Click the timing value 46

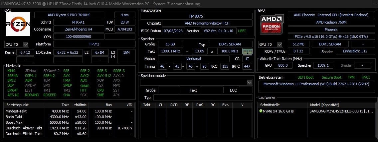(x=162, y=67)
